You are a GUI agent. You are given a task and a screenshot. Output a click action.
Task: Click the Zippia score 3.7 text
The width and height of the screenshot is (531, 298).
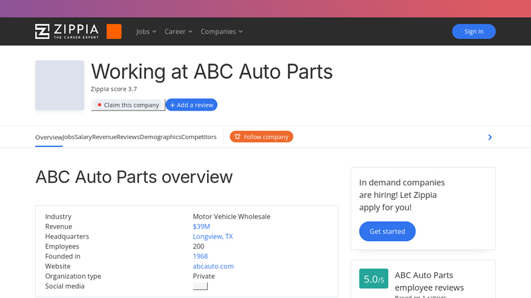click(x=114, y=89)
